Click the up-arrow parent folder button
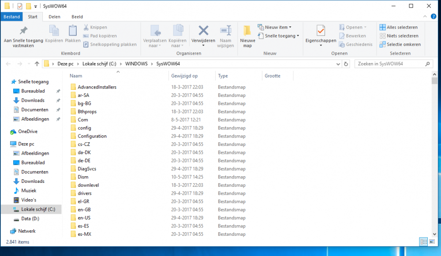Image resolution: width=441 pixels, height=256 pixels. tap(37, 64)
